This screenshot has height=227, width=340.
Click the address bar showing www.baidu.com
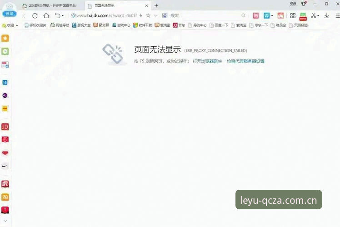tap(106, 15)
